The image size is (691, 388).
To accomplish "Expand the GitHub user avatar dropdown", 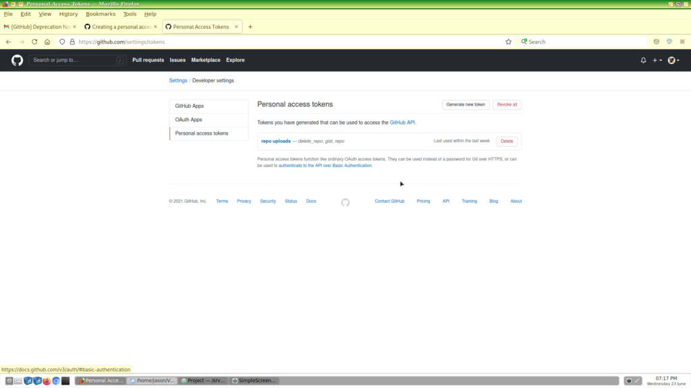I will click(673, 60).
